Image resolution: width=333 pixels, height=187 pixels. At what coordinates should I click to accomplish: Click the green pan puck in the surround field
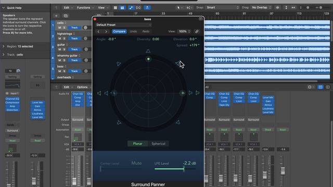148,59
